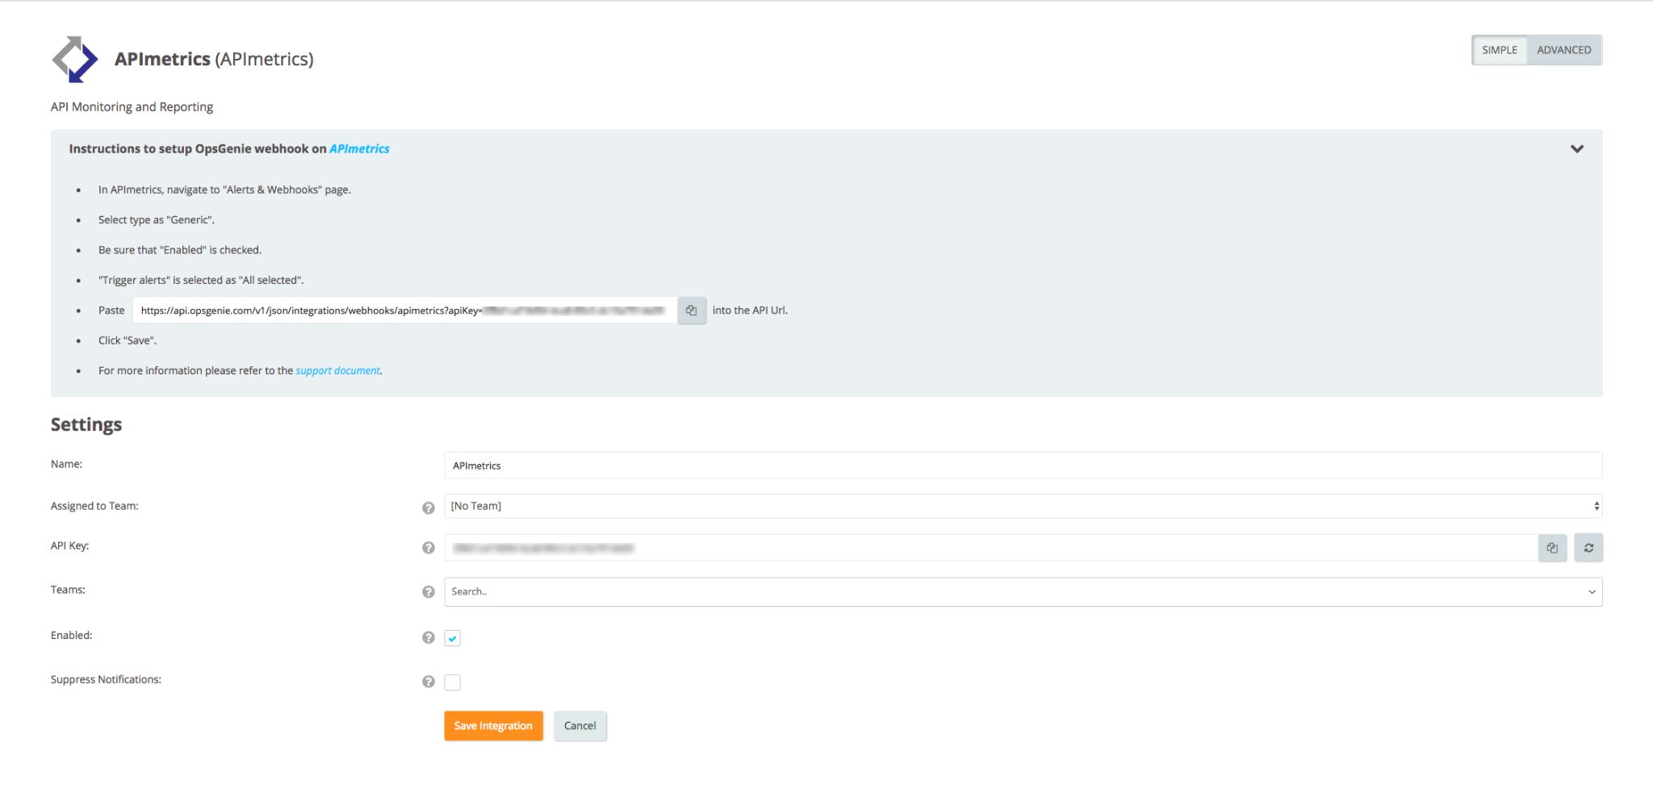The width and height of the screenshot is (1653, 789).
Task: Collapse the setup instructions panel
Action: [1577, 149]
